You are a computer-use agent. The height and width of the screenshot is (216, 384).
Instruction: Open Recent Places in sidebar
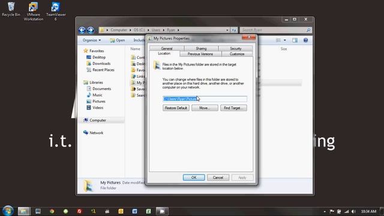[103, 70]
